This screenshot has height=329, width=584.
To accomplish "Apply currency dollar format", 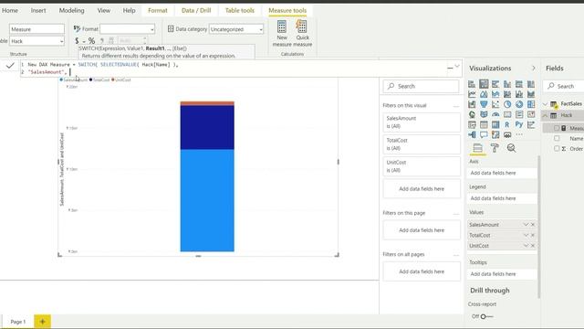I will (x=77, y=40).
